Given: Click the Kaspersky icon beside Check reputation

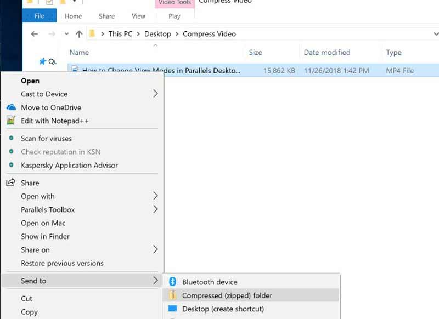Looking at the screenshot, I should [x=11, y=151].
